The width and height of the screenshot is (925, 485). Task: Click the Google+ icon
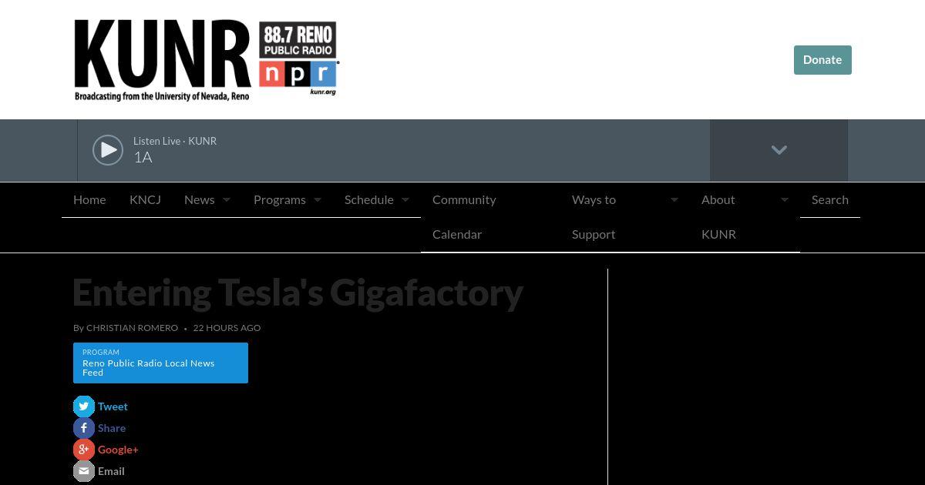(84, 450)
